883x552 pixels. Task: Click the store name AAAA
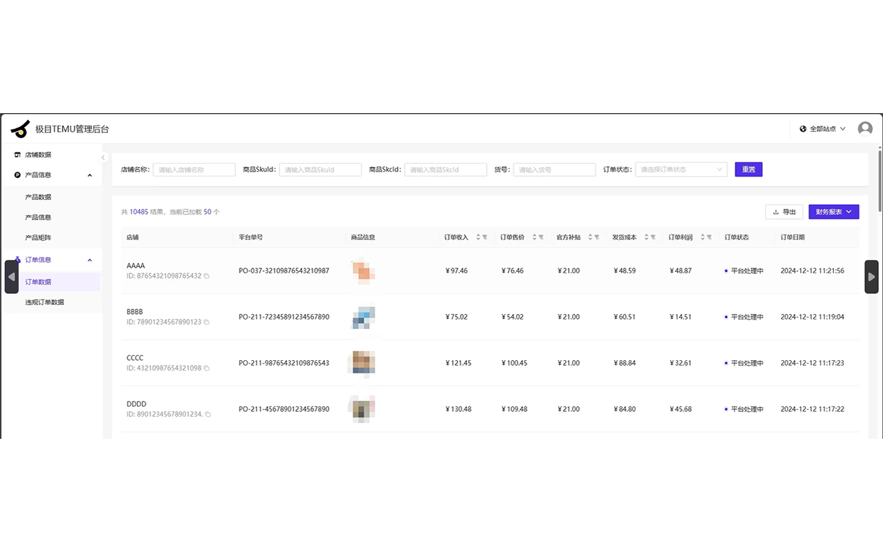(136, 266)
